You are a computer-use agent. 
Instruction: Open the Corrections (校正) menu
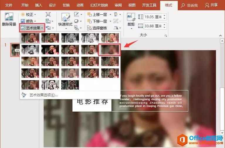coord(28,14)
